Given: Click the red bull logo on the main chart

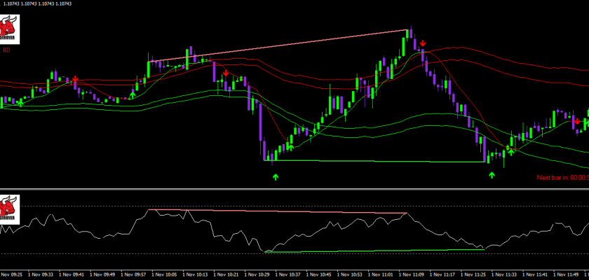Looking at the screenshot, I should click(10, 30).
